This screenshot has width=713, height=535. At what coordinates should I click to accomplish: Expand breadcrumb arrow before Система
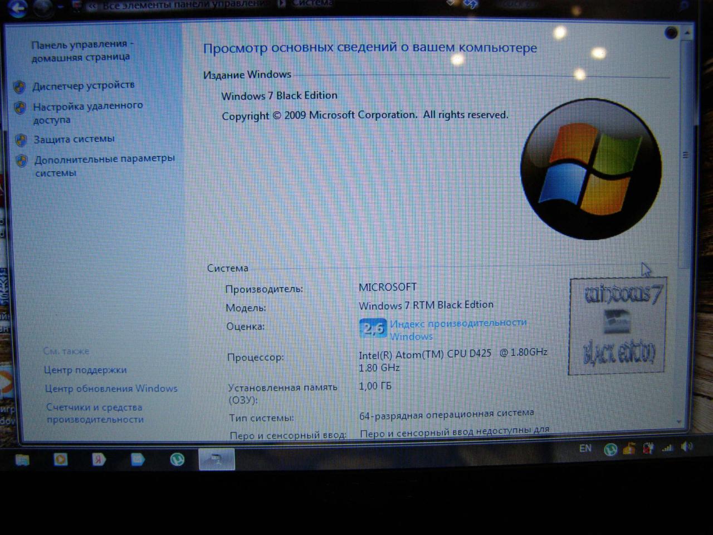[281, 3]
